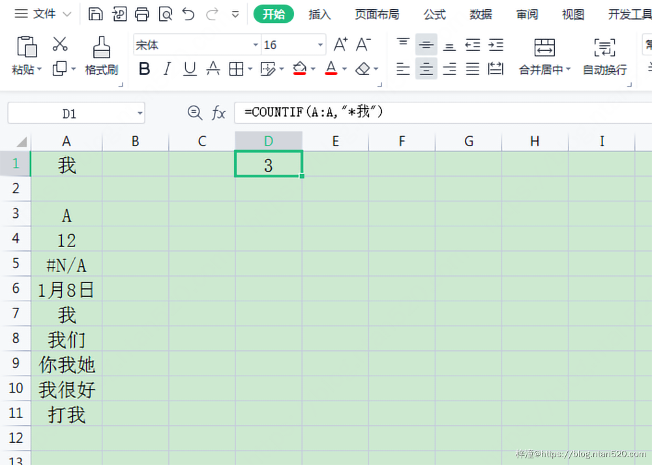Click Decrease Indent icon
The image size is (652, 465).
coord(472,44)
